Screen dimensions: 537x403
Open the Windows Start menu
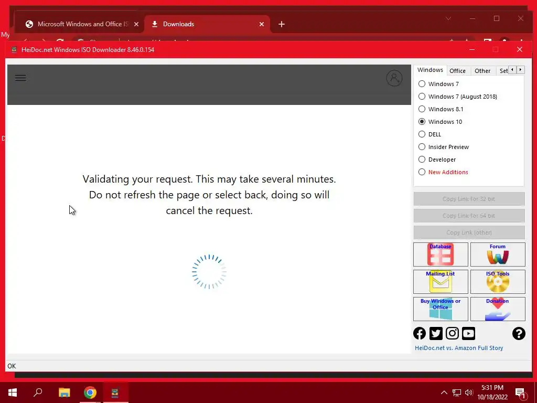(x=13, y=393)
